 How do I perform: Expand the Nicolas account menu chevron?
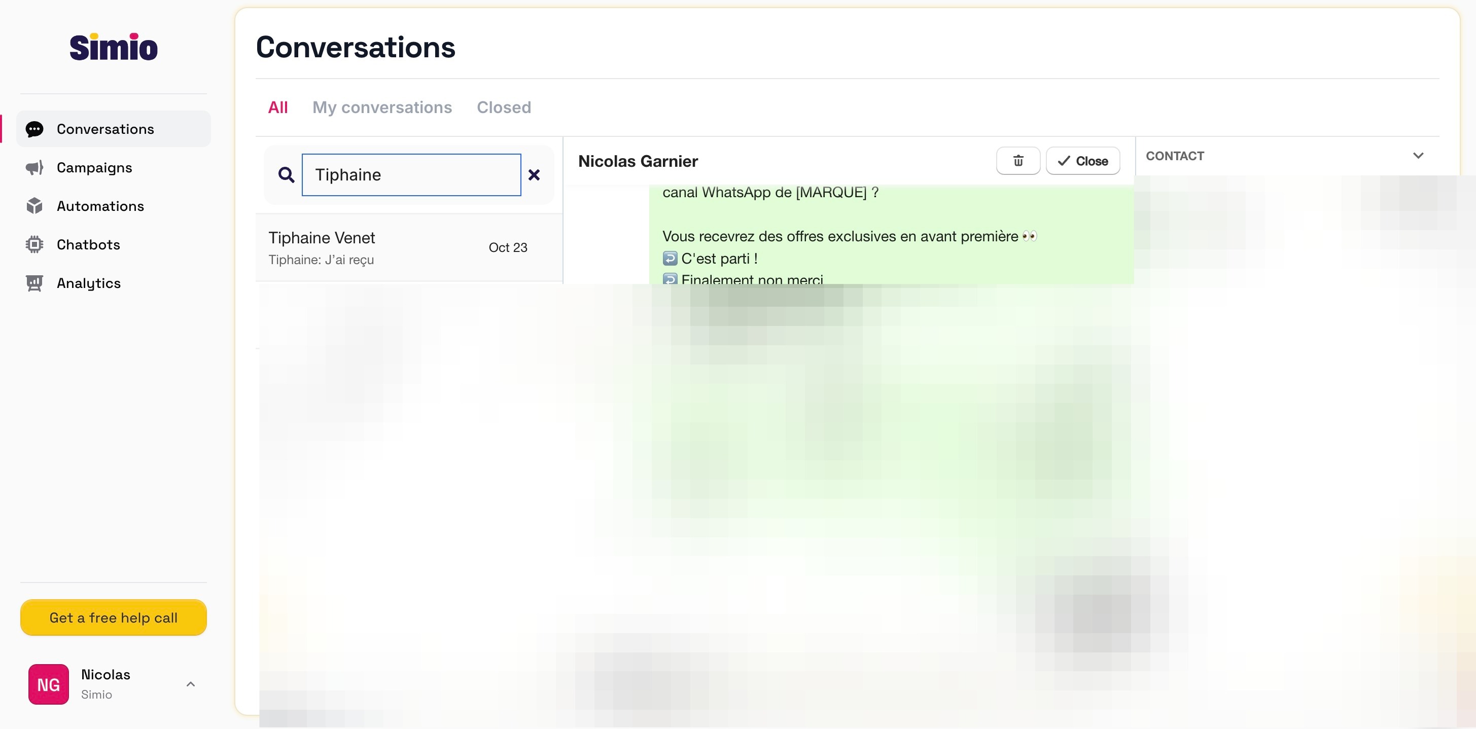191,684
